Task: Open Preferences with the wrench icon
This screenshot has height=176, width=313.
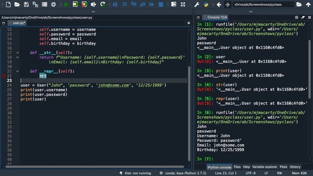Action: pyautogui.click(x=197, y=4)
